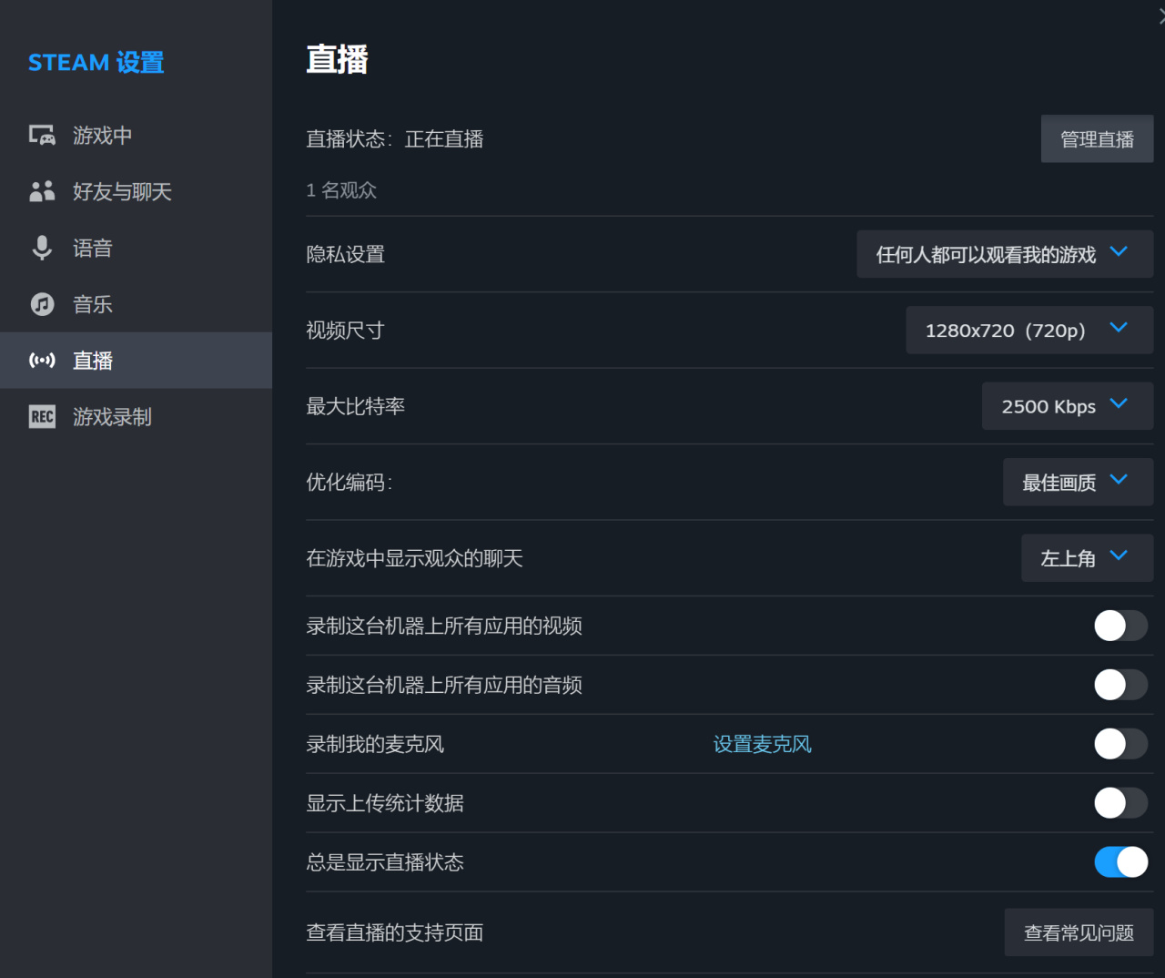Click the 好友与聊天 friends icon
Image resolution: width=1165 pixels, height=978 pixels.
(x=42, y=191)
